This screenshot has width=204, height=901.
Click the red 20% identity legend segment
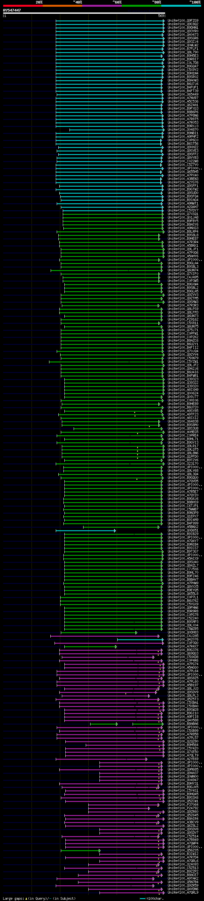tap(23, 6)
